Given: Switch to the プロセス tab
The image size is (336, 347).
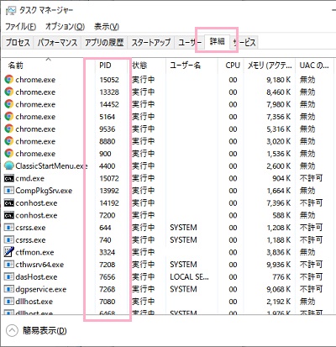Looking at the screenshot, I should 18,43.
